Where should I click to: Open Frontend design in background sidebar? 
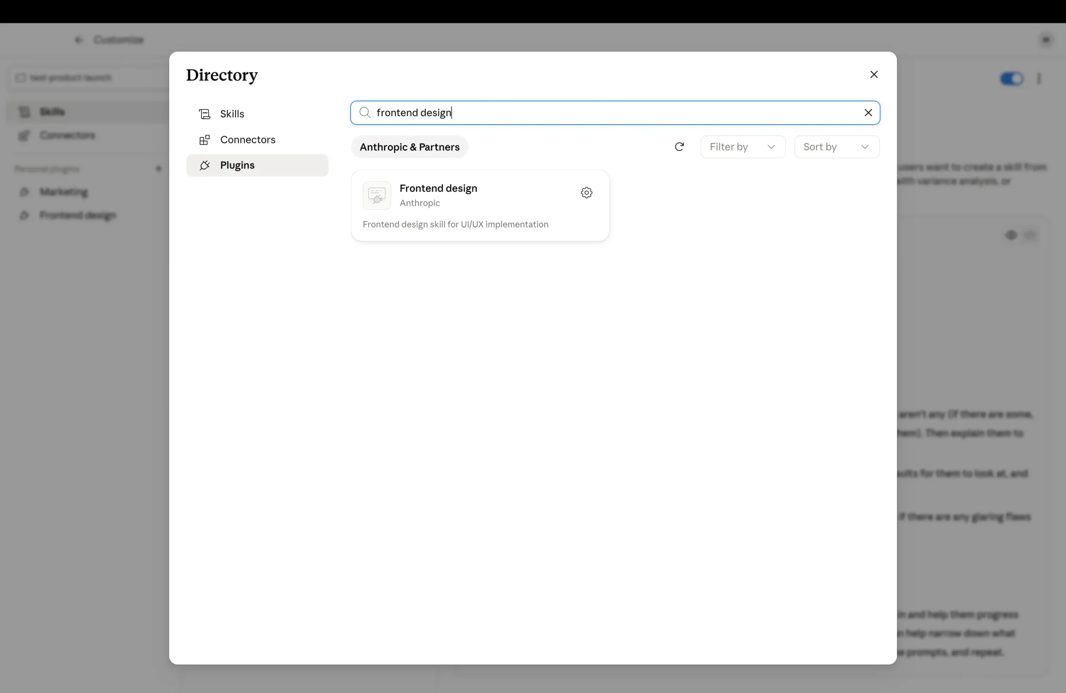coord(77,215)
